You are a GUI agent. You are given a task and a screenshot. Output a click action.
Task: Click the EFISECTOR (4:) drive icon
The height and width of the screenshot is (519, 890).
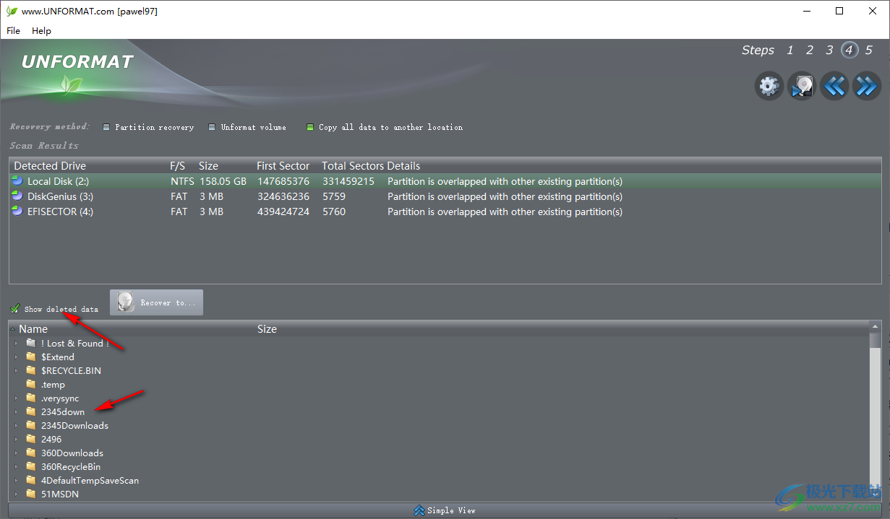(x=17, y=211)
